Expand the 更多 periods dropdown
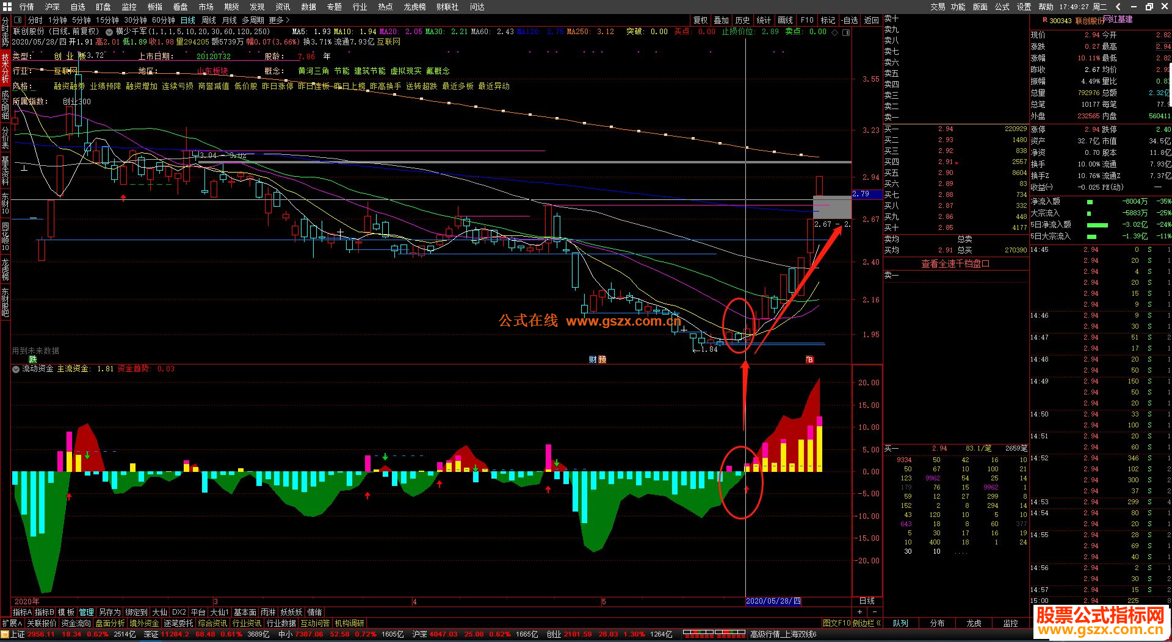Image resolution: width=1172 pixels, height=642 pixels. tap(279, 20)
